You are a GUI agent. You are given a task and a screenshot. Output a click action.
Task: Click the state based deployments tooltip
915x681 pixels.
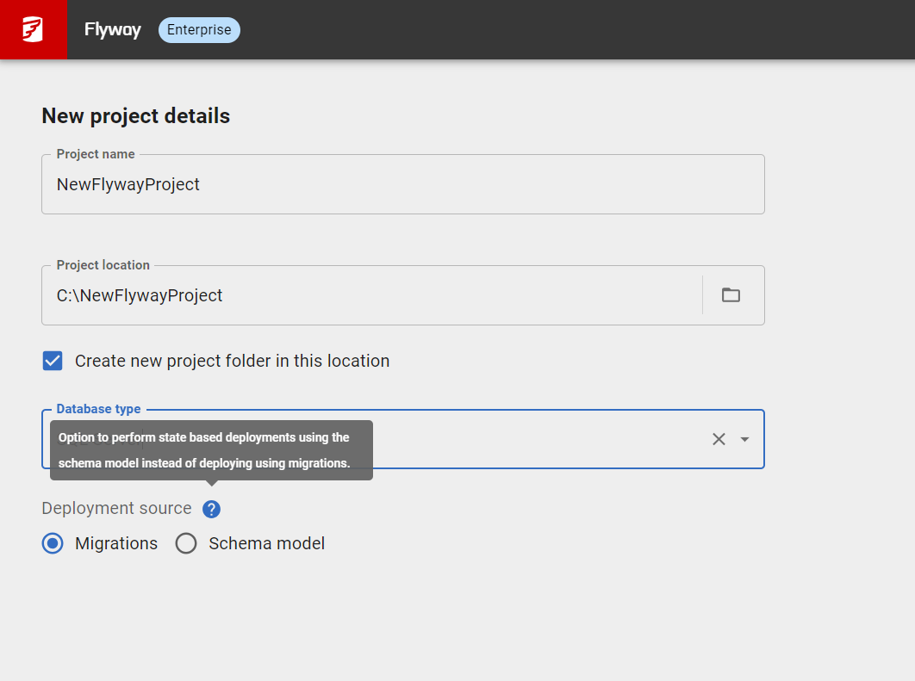click(x=211, y=449)
